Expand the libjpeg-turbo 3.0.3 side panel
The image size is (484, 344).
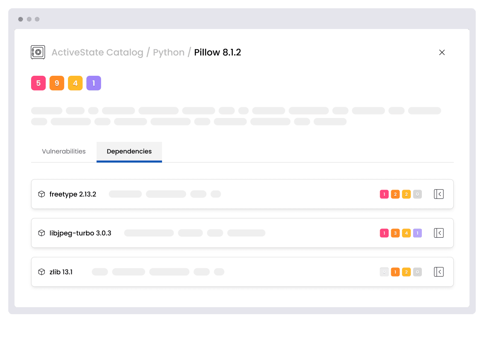[x=438, y=233]
